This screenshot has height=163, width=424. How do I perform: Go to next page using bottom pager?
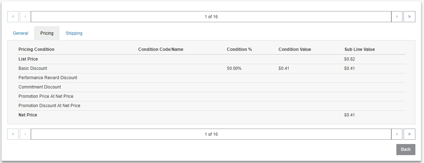click(397, 134)
